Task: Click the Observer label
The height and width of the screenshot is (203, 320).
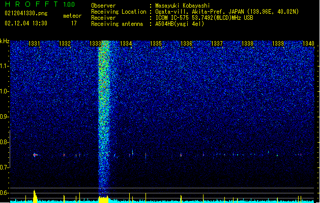Action: 103,6
